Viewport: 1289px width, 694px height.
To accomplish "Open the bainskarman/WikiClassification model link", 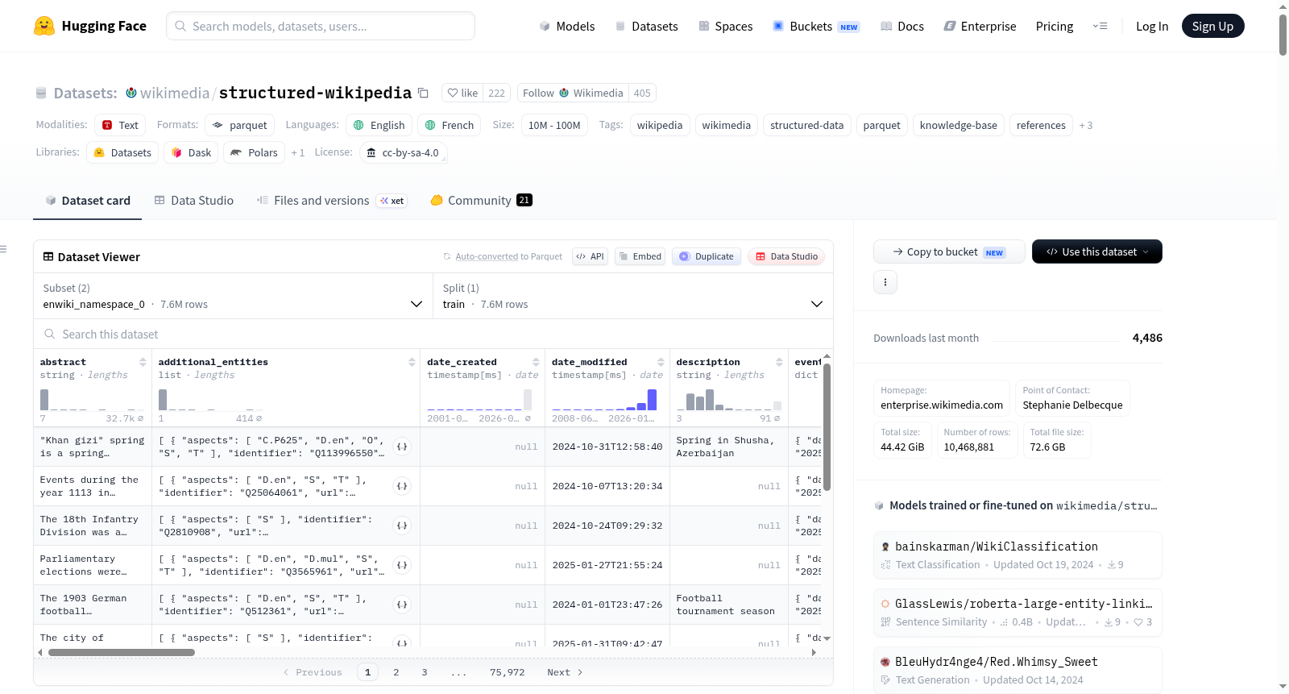I will tap(996, 546).
